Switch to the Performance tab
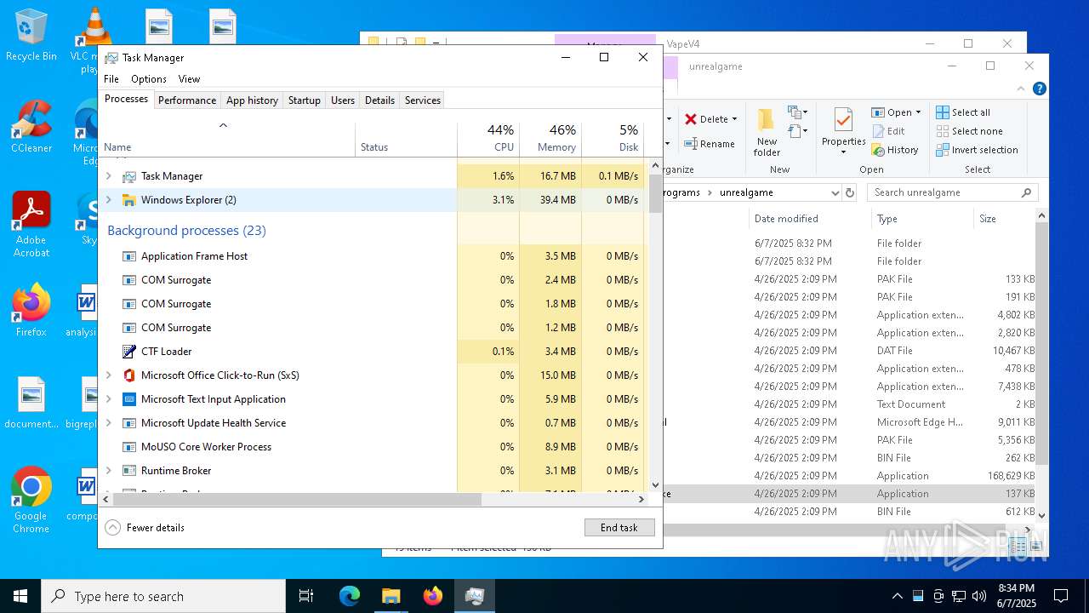The width and height of the screenshot is (1089, 613). point(187,100)
